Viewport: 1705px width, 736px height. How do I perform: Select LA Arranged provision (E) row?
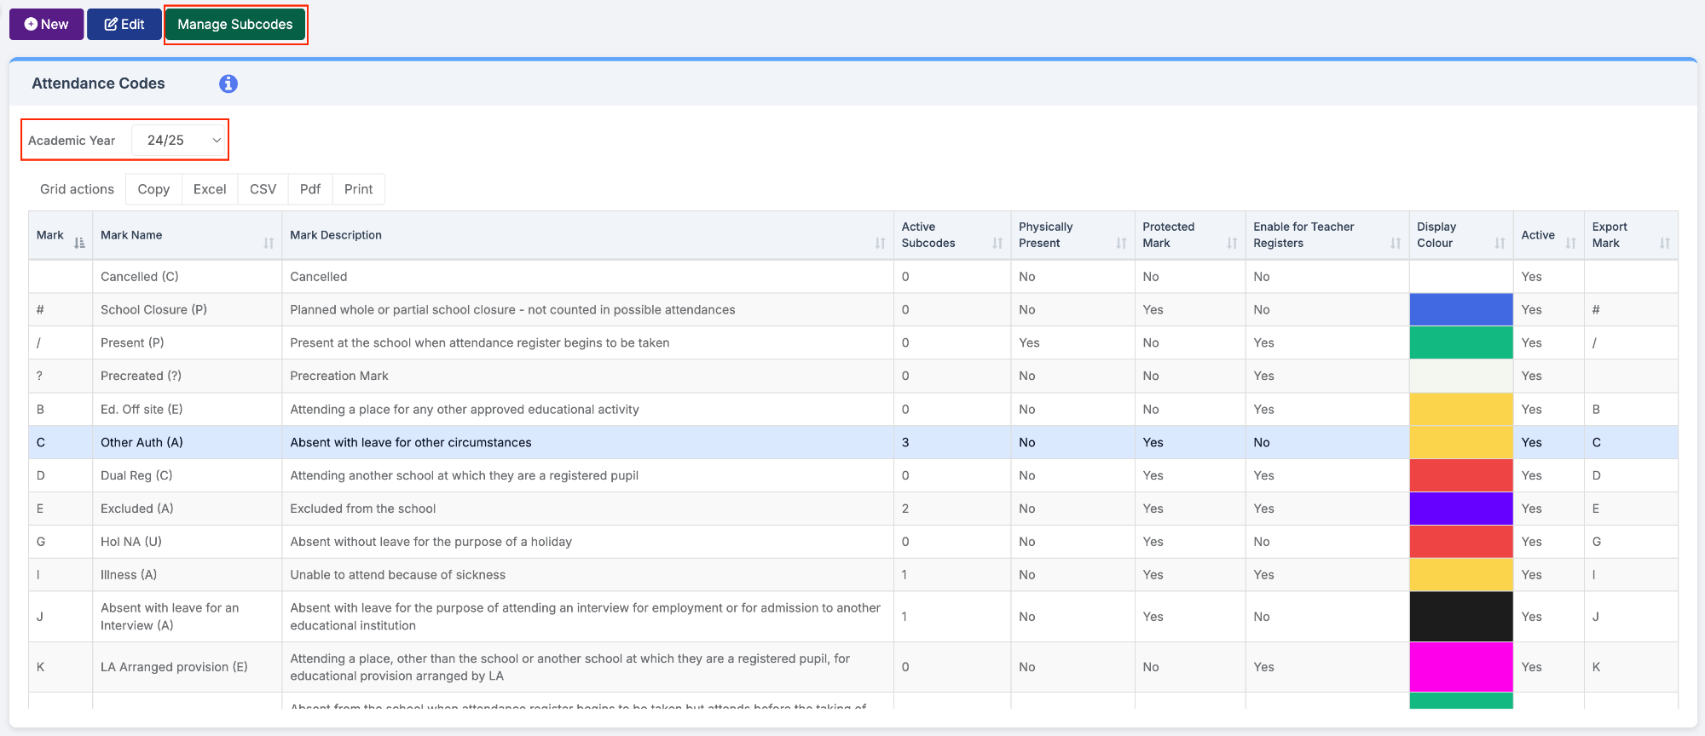pos(852,667)
